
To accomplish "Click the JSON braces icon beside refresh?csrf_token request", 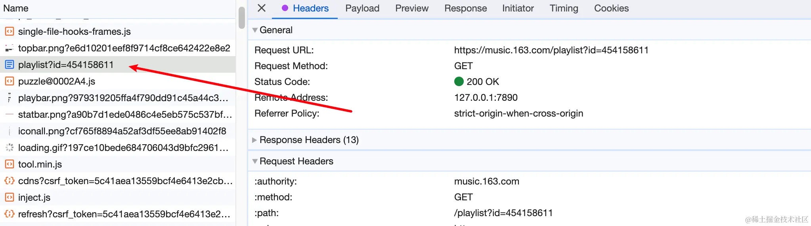I will click(x=9, y=214).
